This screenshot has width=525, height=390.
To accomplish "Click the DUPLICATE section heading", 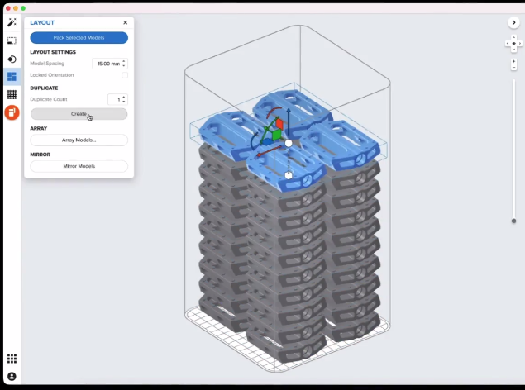I will click(44, 88).
